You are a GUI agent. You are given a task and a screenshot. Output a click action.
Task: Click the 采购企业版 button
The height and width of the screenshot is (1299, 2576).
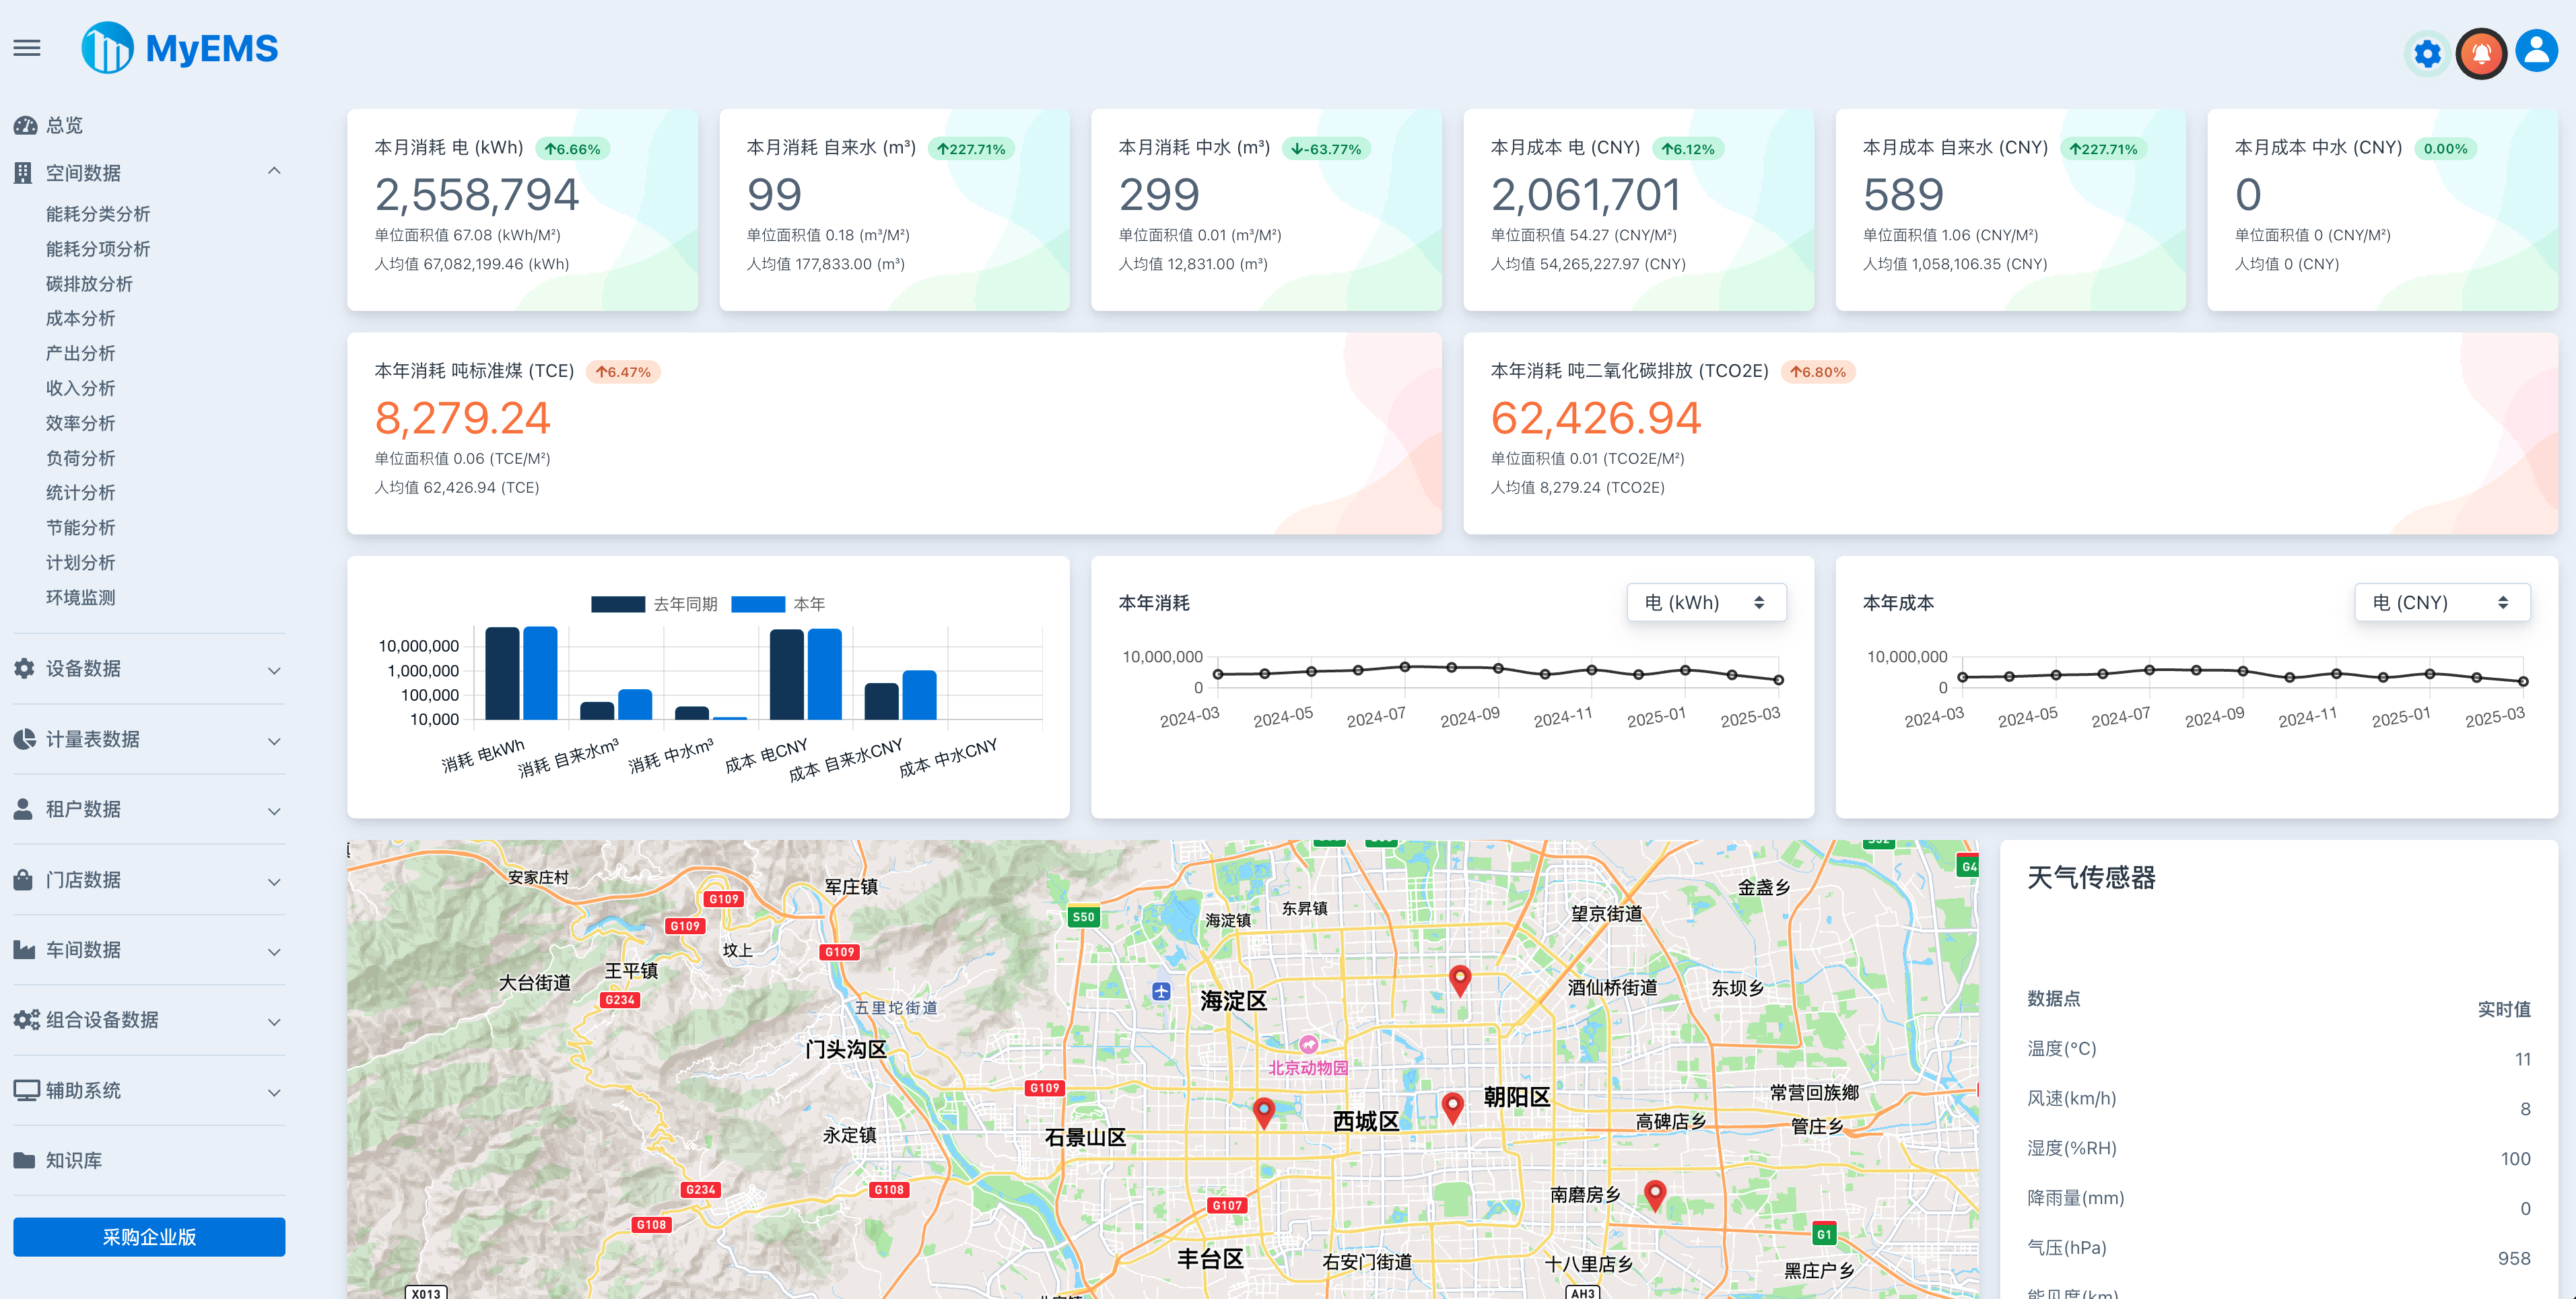tap(149, 1237)
